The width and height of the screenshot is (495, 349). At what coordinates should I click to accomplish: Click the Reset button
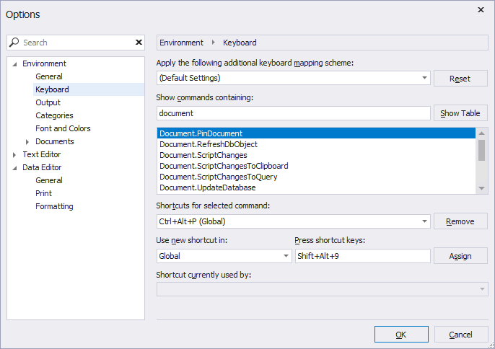[x=460, y=79]
